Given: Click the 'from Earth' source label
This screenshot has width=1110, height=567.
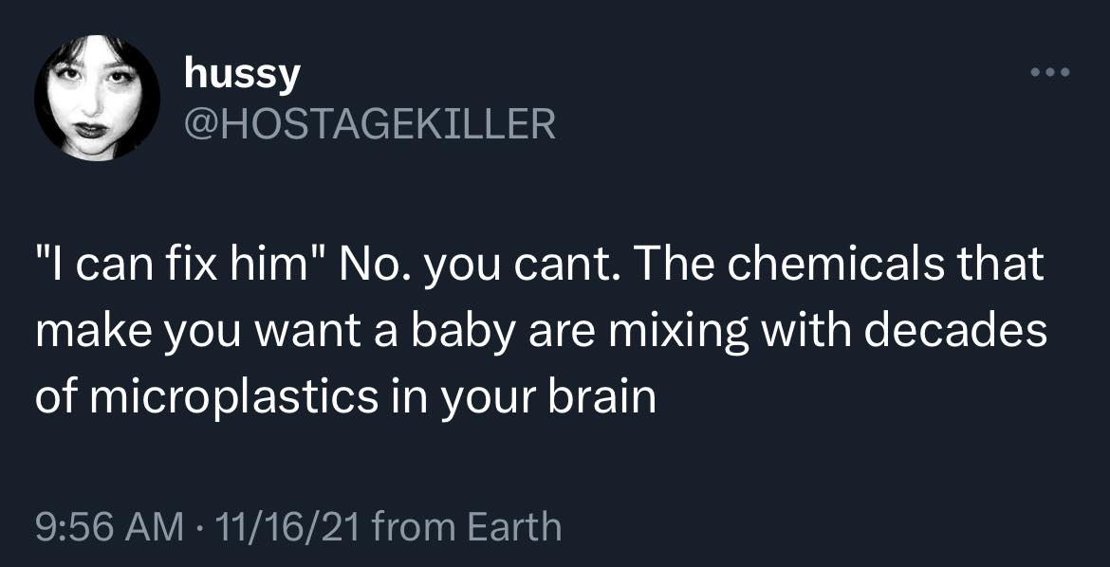Looking at the screenshot, I should coord(467,524).
